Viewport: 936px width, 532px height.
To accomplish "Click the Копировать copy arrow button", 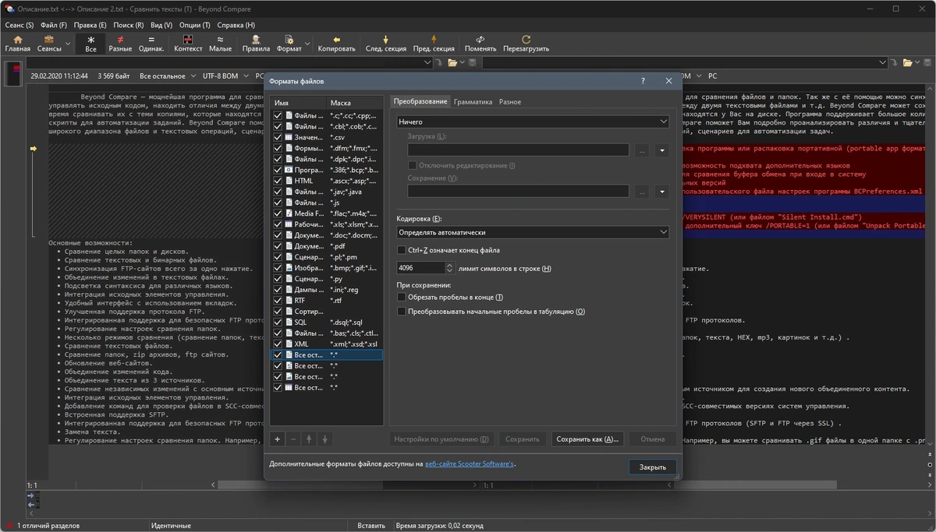I will click(x=337, y=44).
